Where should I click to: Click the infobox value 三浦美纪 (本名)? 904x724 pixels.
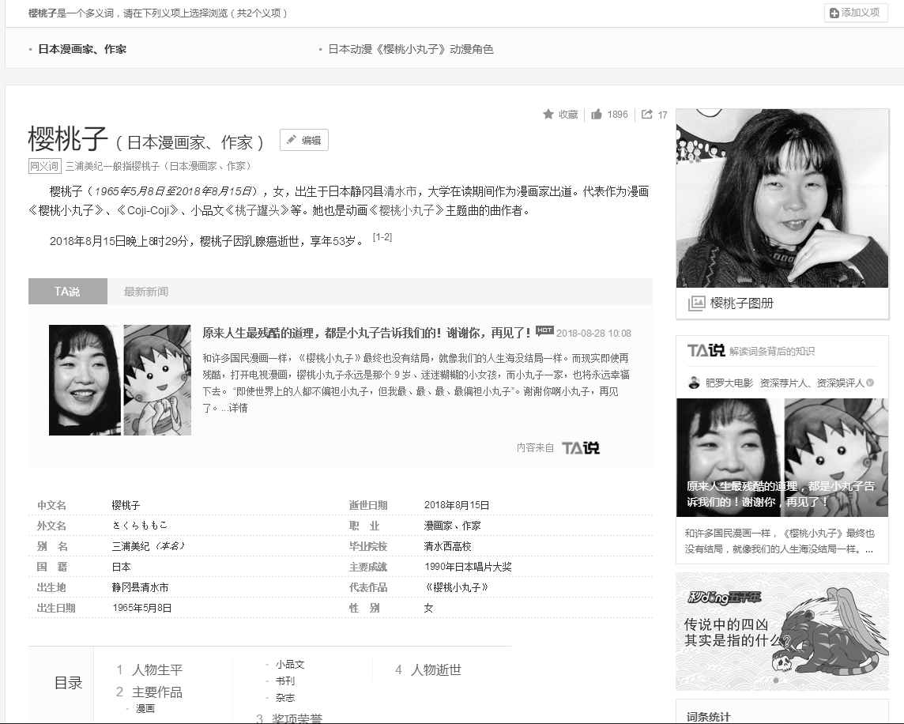(149, 546)
